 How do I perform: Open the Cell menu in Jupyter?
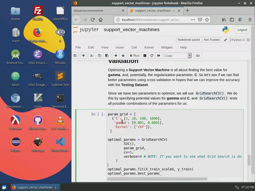pyautogui.click(x=134, y=47)
